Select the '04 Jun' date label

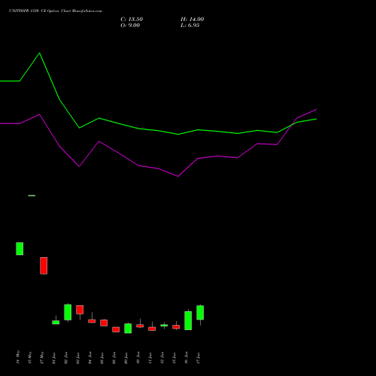coord(89,357)
